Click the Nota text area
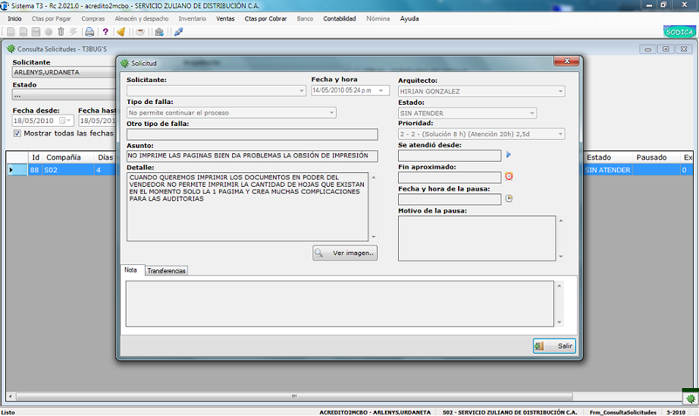The height and width of the screenshot is (416, 699). pos(340,304)
